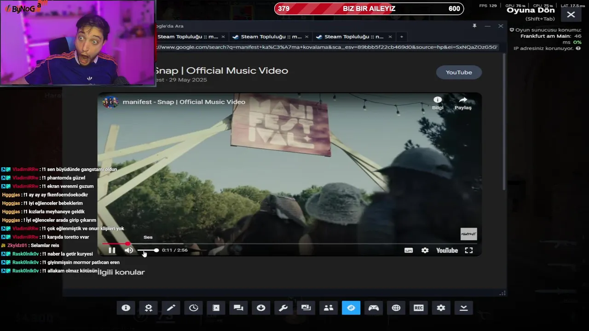Open the gamepad controller icon in toolbar
This screenshot has width=589, height=331.
[x=374, y=308]
